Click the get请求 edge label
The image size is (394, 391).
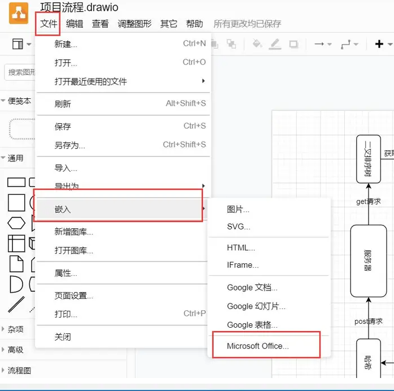point(369,201)
